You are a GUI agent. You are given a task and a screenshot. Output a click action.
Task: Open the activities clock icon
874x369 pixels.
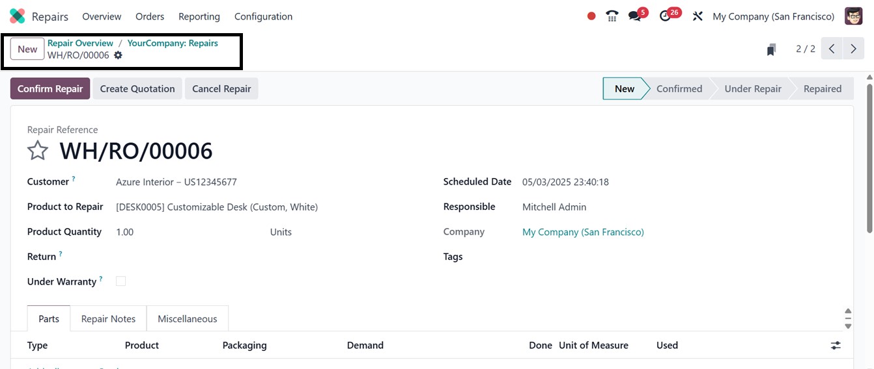point(665,16)
